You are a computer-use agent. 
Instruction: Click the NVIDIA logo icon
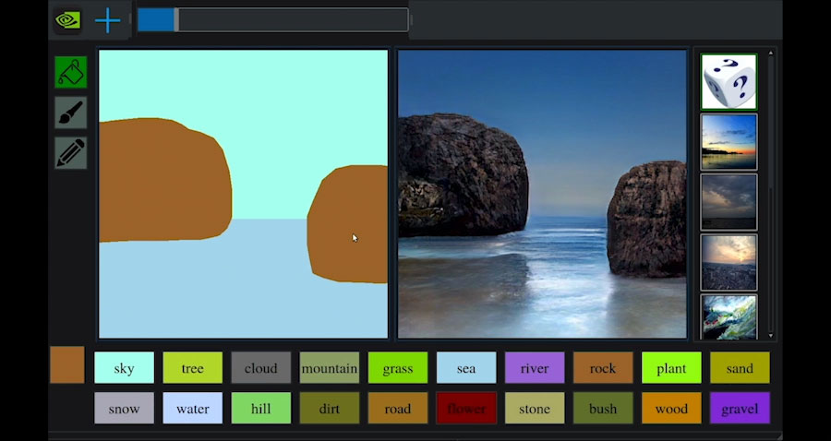pos(67,20)
